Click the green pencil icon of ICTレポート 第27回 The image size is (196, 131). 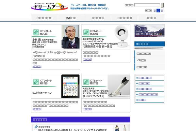pyautogui.click(x=86, y=82)
